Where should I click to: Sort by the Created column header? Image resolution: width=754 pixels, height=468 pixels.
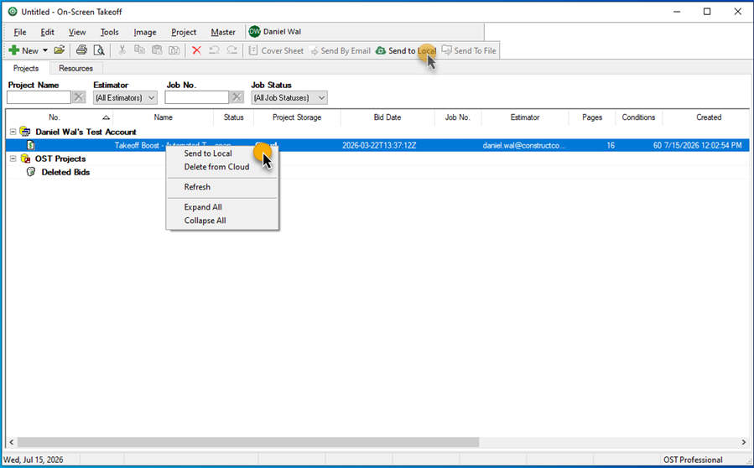[709, 117]
